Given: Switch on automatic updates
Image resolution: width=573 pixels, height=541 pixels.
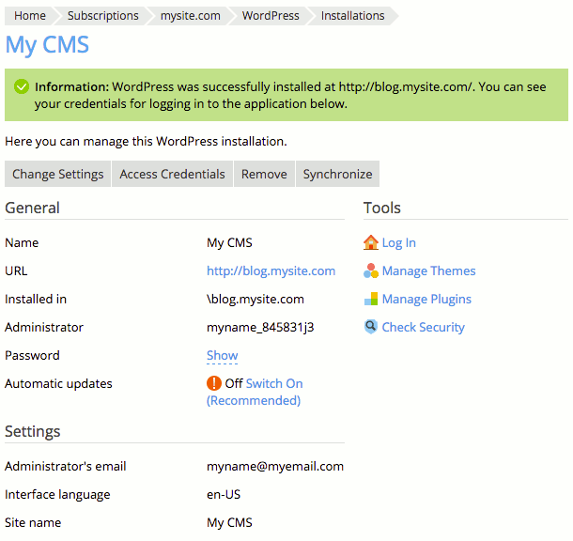Looking at the screenshot, I should pos(273,383).
